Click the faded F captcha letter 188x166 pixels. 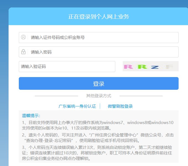click(x=169, y=67)
